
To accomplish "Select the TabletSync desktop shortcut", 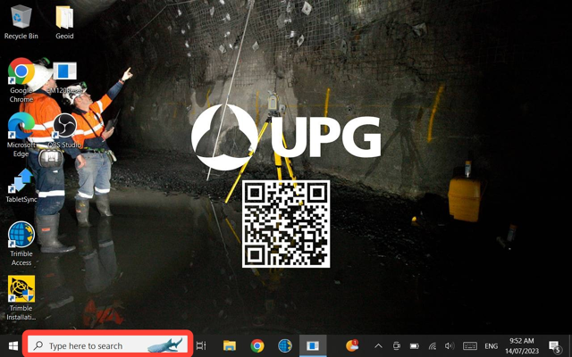I will point(21,186).
